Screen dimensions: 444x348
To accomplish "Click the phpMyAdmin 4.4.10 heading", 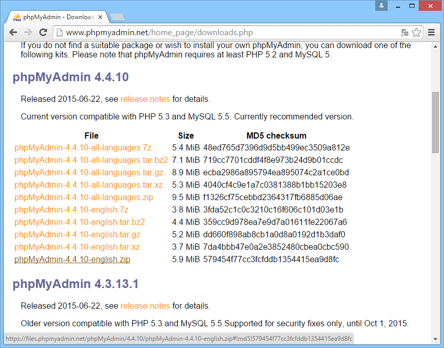I will point(70,77).
